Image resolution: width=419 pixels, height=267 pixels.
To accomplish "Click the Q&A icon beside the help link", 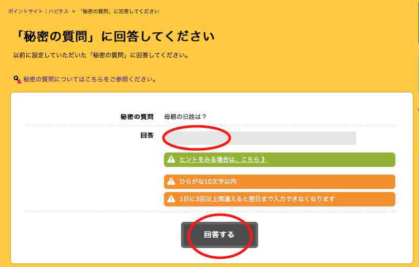I will tap(17, 80).
